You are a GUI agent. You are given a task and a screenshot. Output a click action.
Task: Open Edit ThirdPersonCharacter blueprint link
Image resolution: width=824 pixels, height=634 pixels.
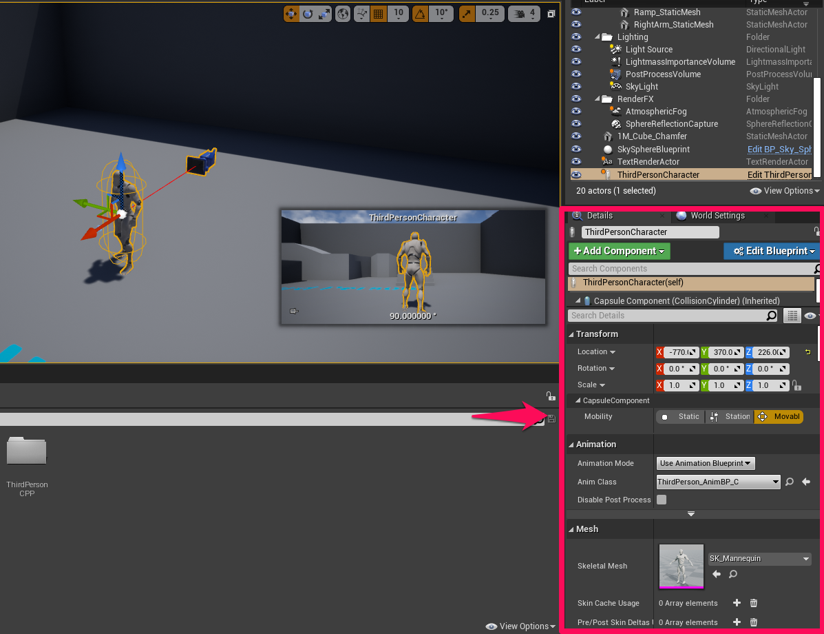click(x=779, y=174)
